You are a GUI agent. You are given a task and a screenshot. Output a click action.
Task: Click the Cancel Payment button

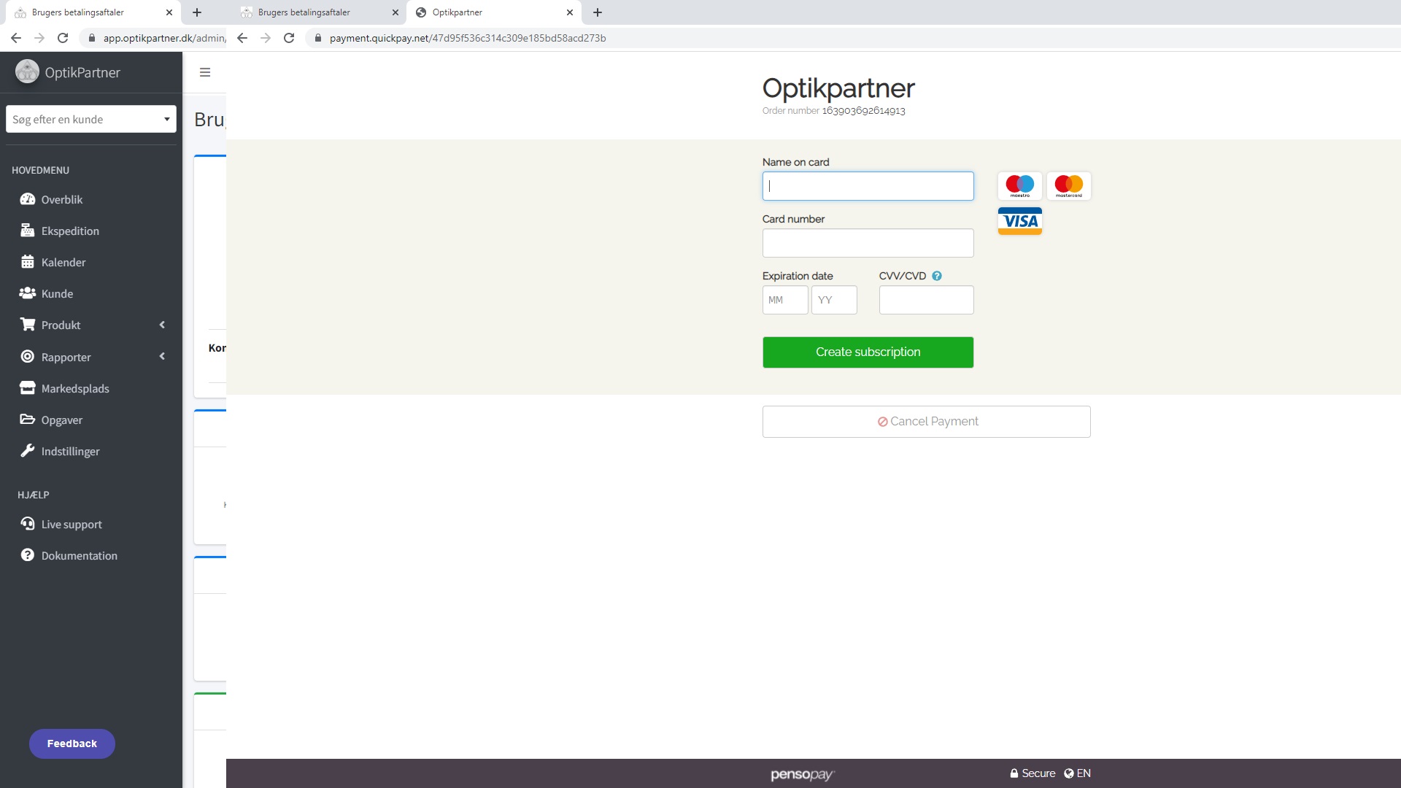[926, 422]
